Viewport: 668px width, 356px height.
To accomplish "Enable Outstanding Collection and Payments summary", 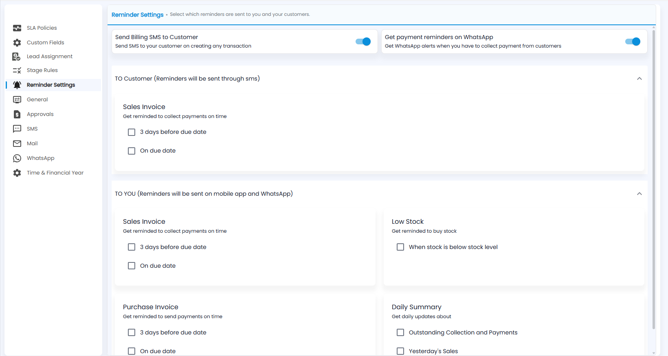I will point(400,332).
